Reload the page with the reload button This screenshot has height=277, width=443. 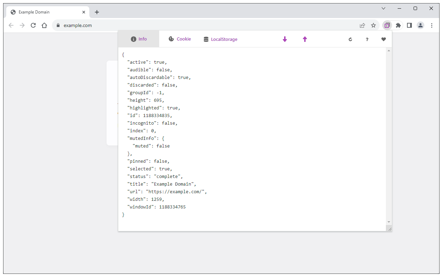pos(33,25)
